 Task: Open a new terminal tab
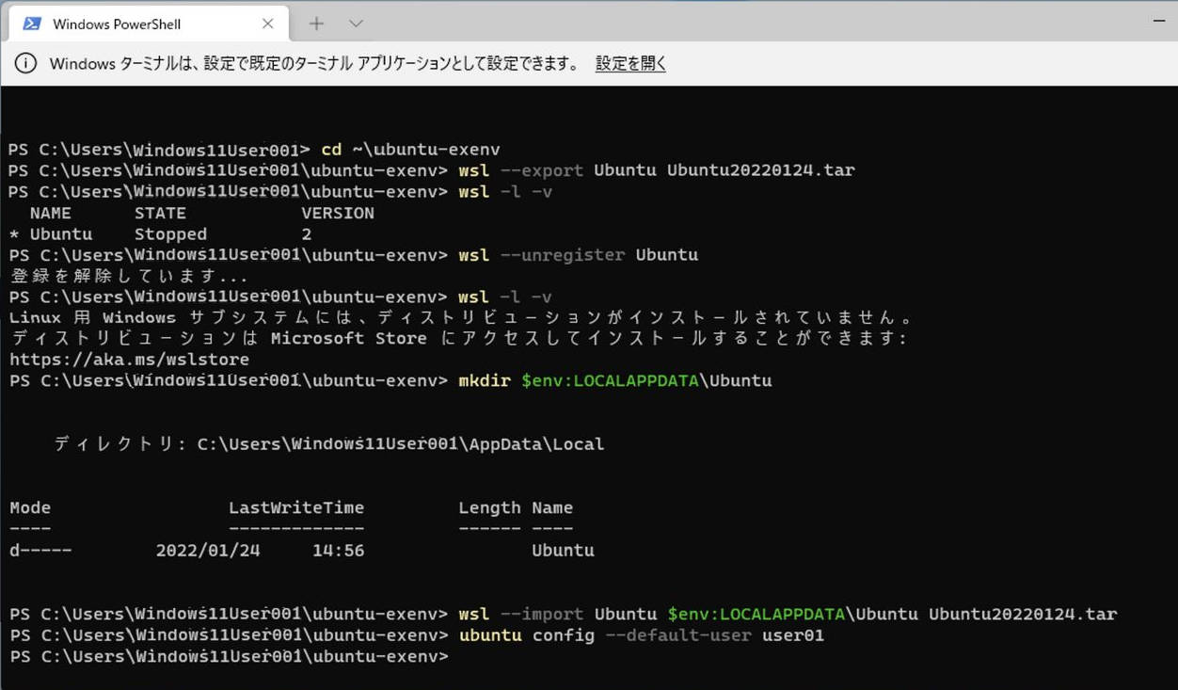316,24
